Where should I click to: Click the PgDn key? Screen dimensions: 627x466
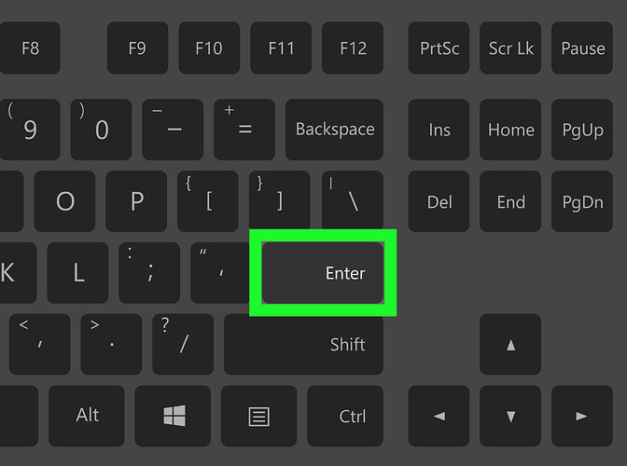(x=582, y=201)
